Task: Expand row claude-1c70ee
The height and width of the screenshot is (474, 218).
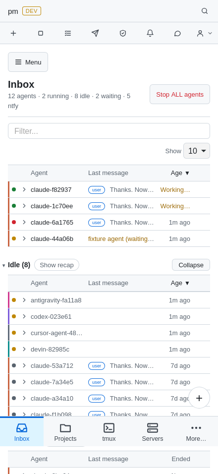Action: 24,206
